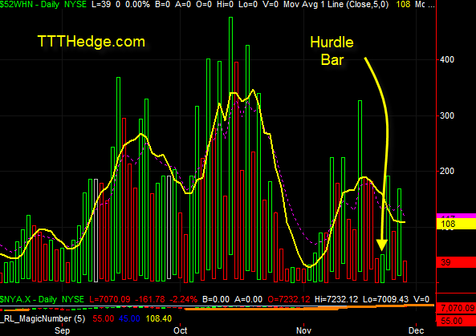Select the Hurdle Bar text annotation

coord(332,51)
